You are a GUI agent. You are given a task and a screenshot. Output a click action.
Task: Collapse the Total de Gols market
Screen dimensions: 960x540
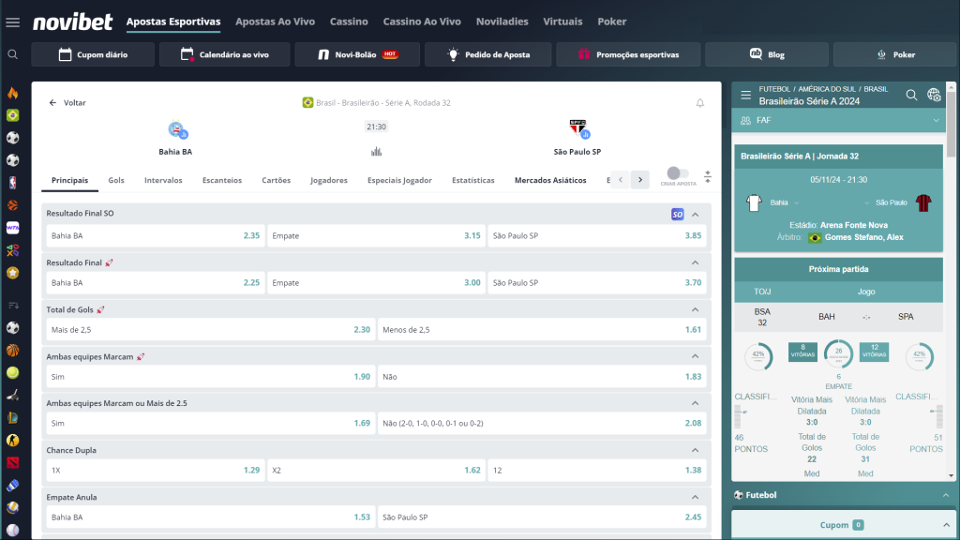(696, 309)
